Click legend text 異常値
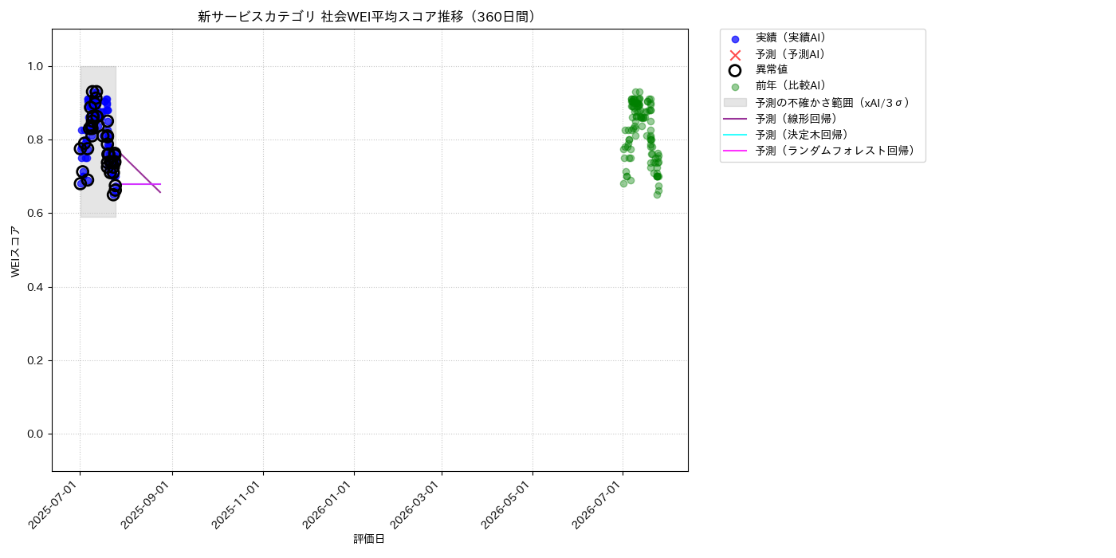 pyautogui.click(x=772, y=70)
